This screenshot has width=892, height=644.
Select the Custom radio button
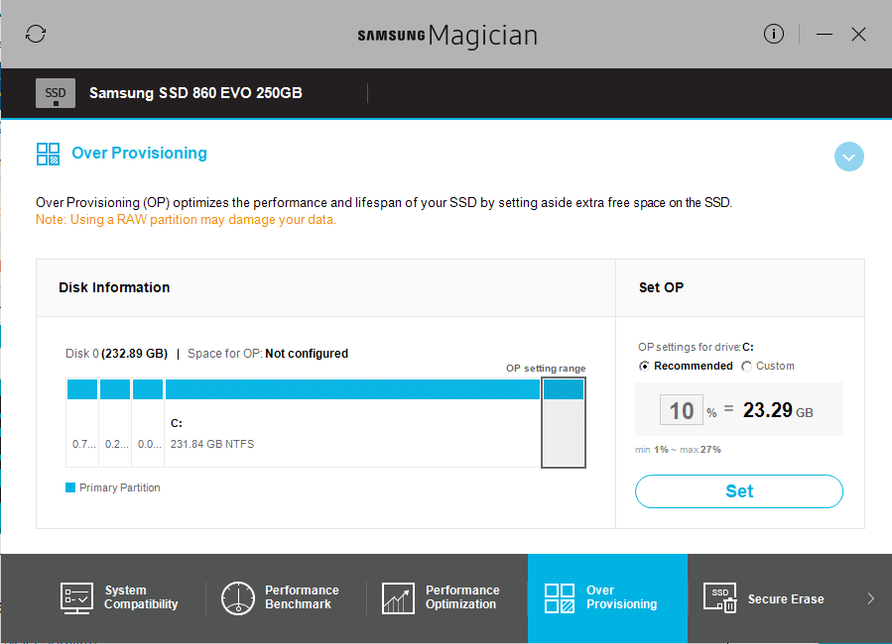tap(746, 367)
